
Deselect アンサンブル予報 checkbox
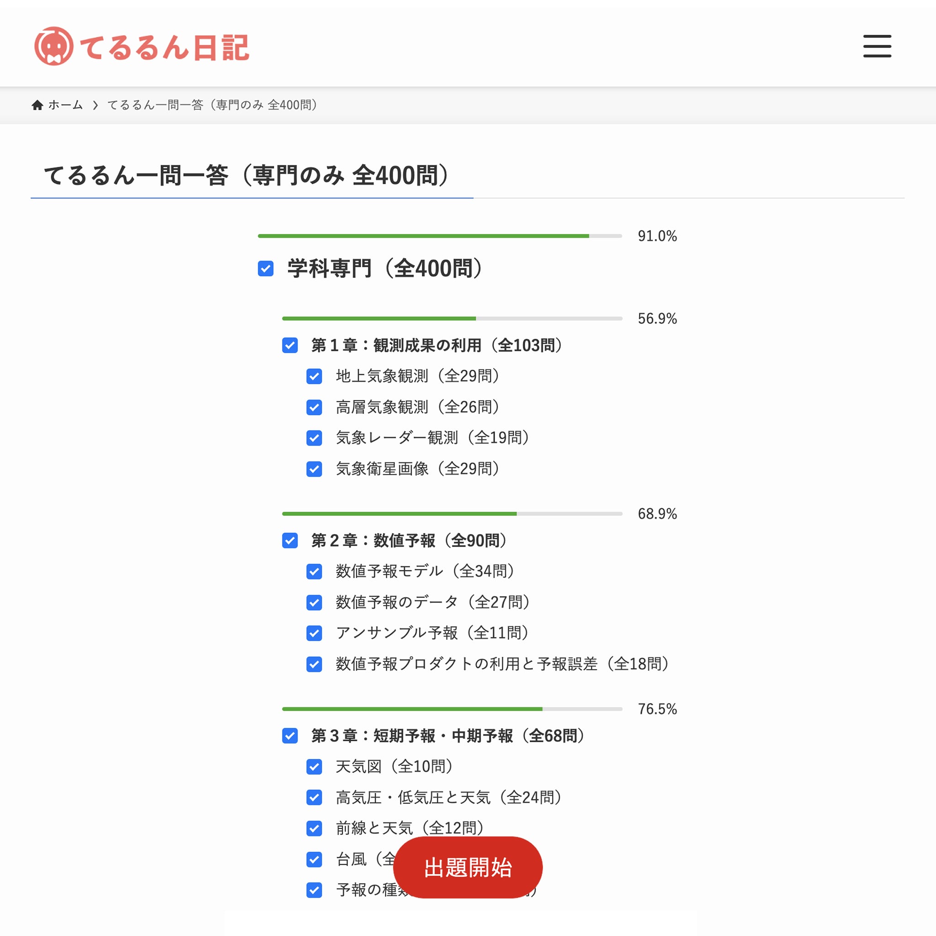coord(314,633)
